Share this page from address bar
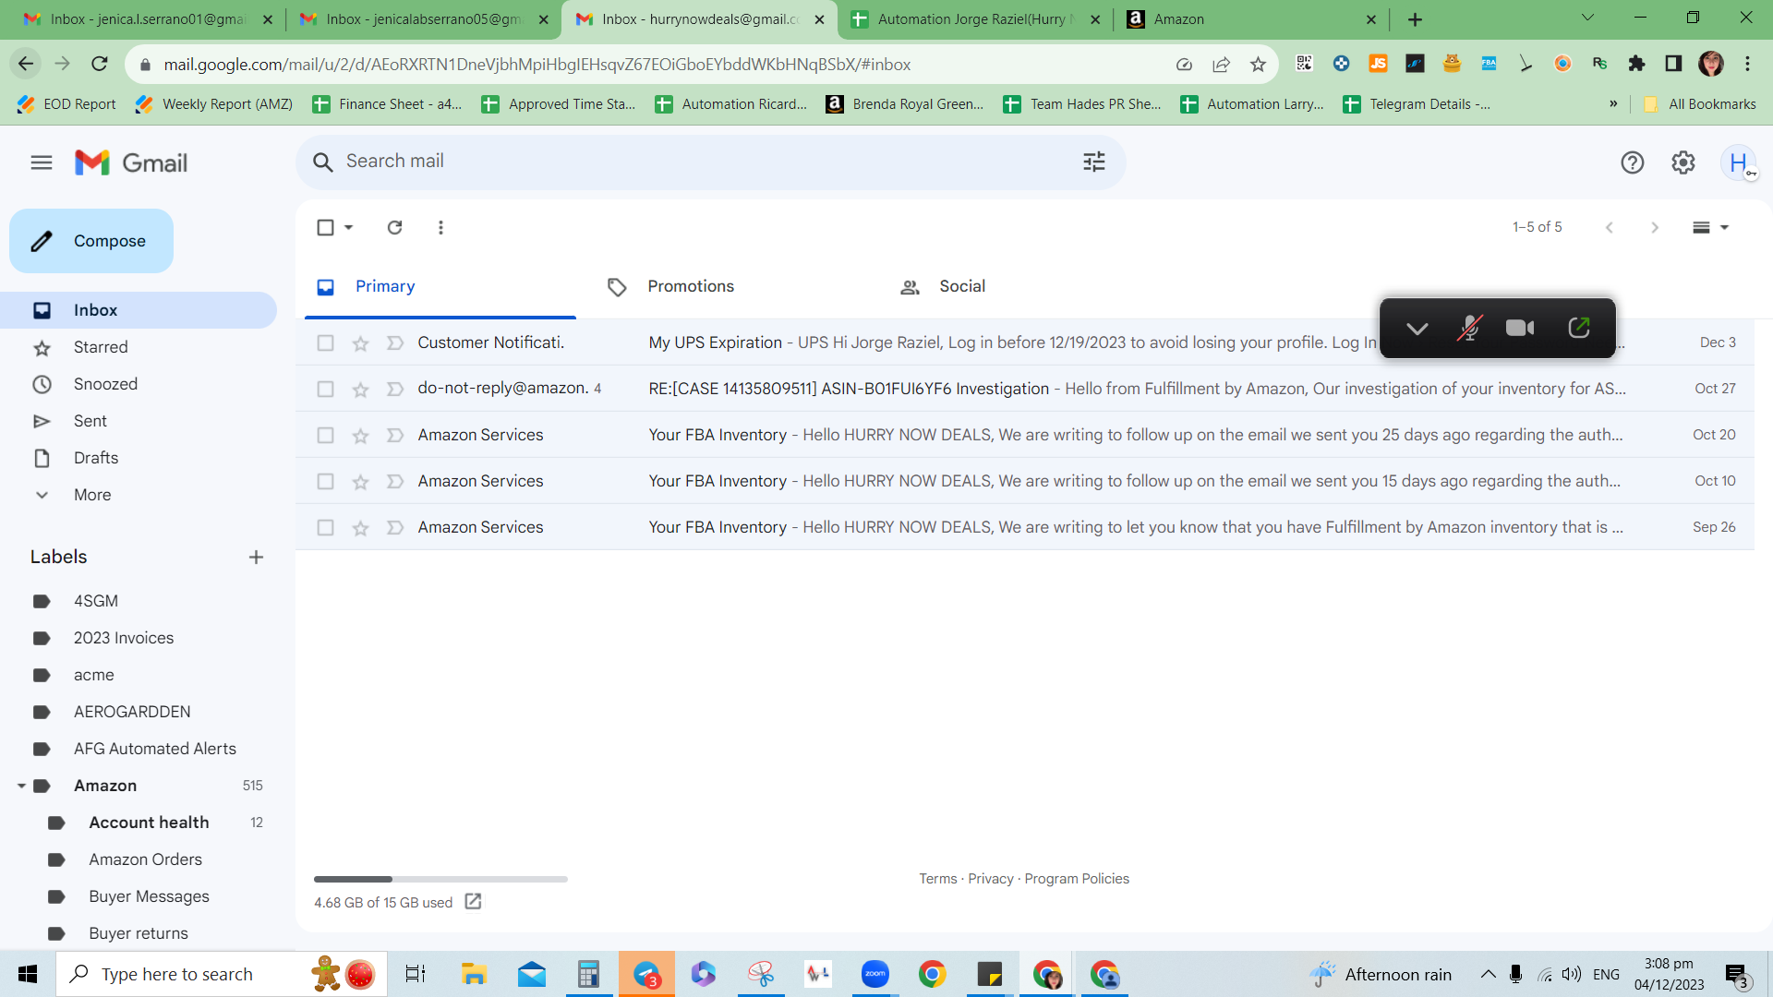The width and height of the screenshot is (1773, 997). point(1221,64)
